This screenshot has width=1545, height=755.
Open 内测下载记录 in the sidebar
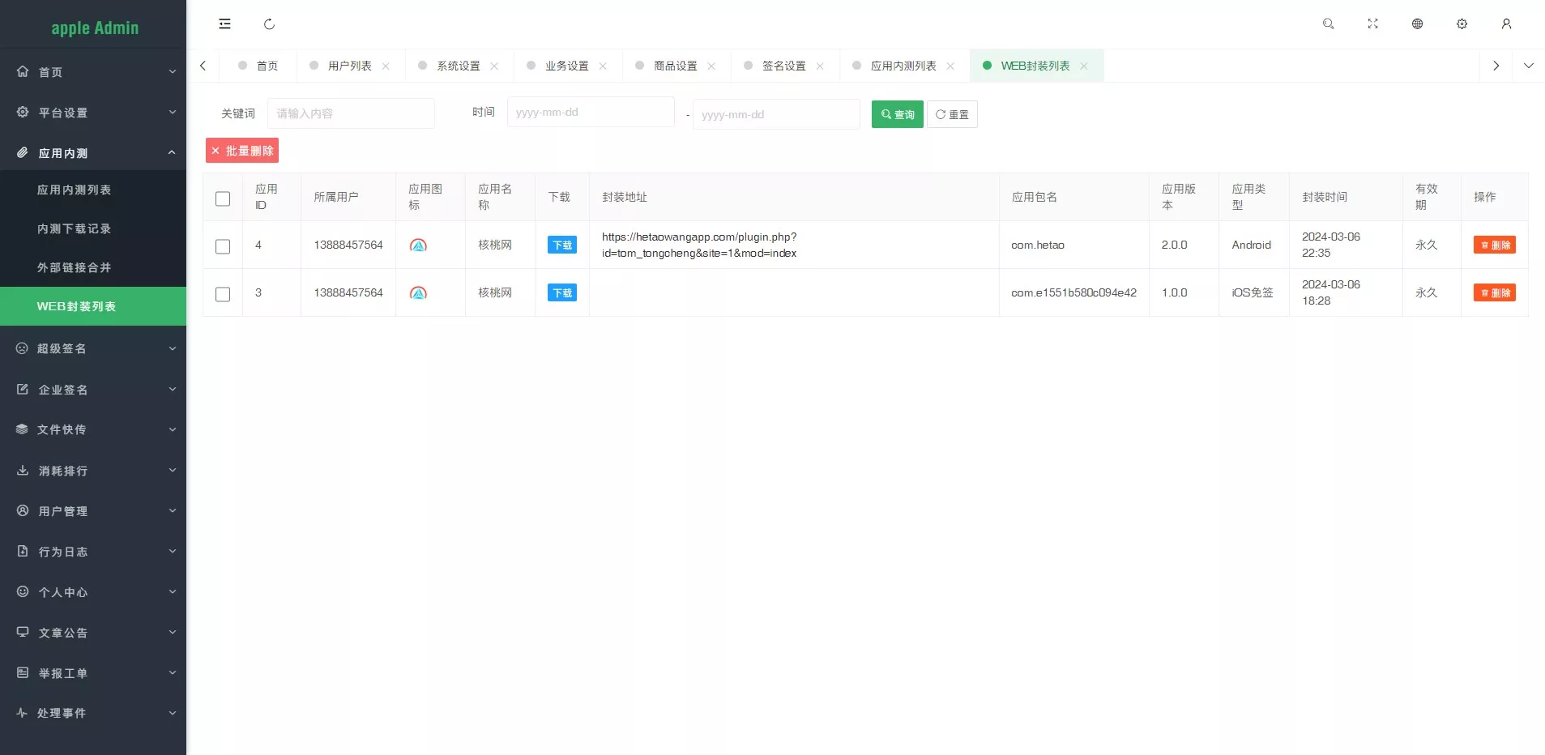[x=75, y=229]
